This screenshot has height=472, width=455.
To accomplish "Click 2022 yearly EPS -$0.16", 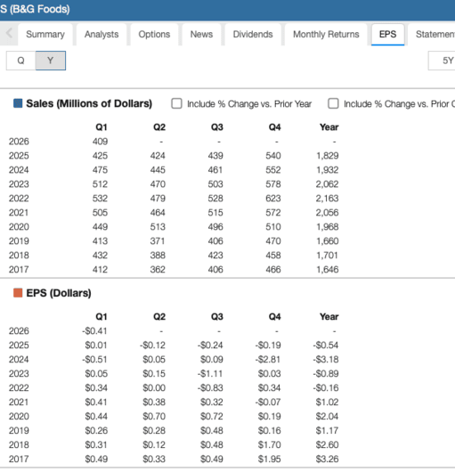I will [x=326, y=387].
